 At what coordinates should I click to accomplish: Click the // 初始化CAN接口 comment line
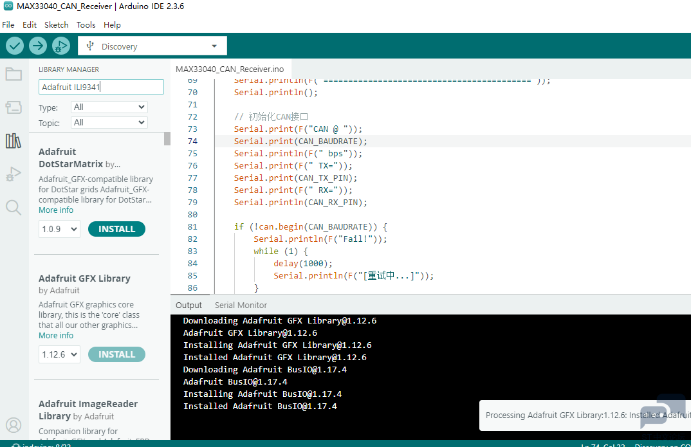click(x=271, y=116)
